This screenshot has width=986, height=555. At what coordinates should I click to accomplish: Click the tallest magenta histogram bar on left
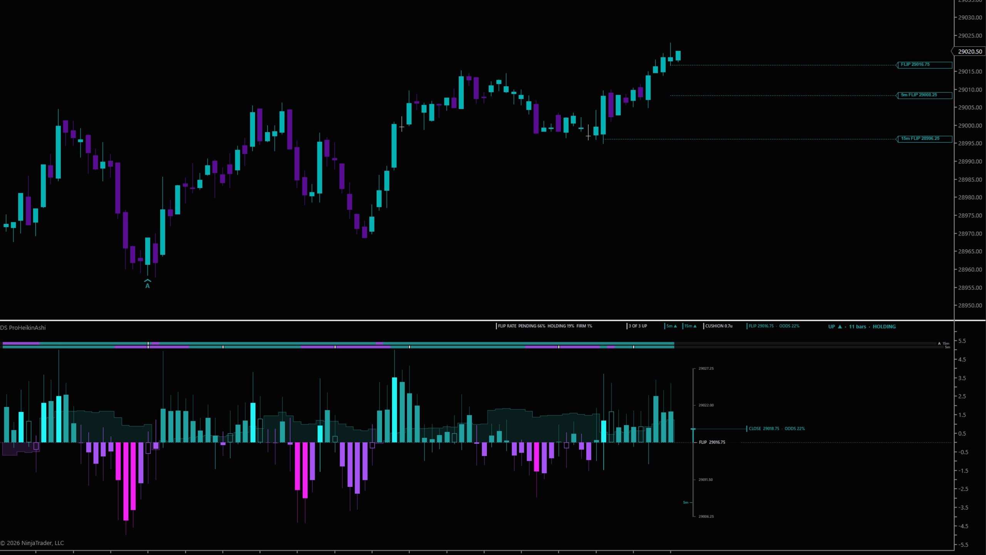point(126,481)
